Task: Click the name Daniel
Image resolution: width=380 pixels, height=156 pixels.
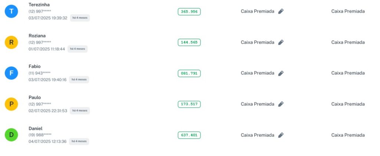Action: click(36, 128)
